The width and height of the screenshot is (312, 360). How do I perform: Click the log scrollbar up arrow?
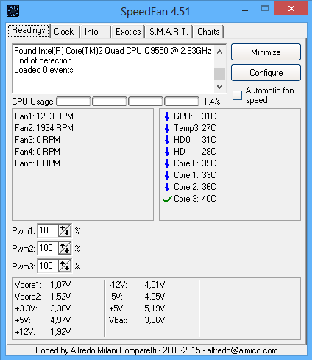[219, 52]
